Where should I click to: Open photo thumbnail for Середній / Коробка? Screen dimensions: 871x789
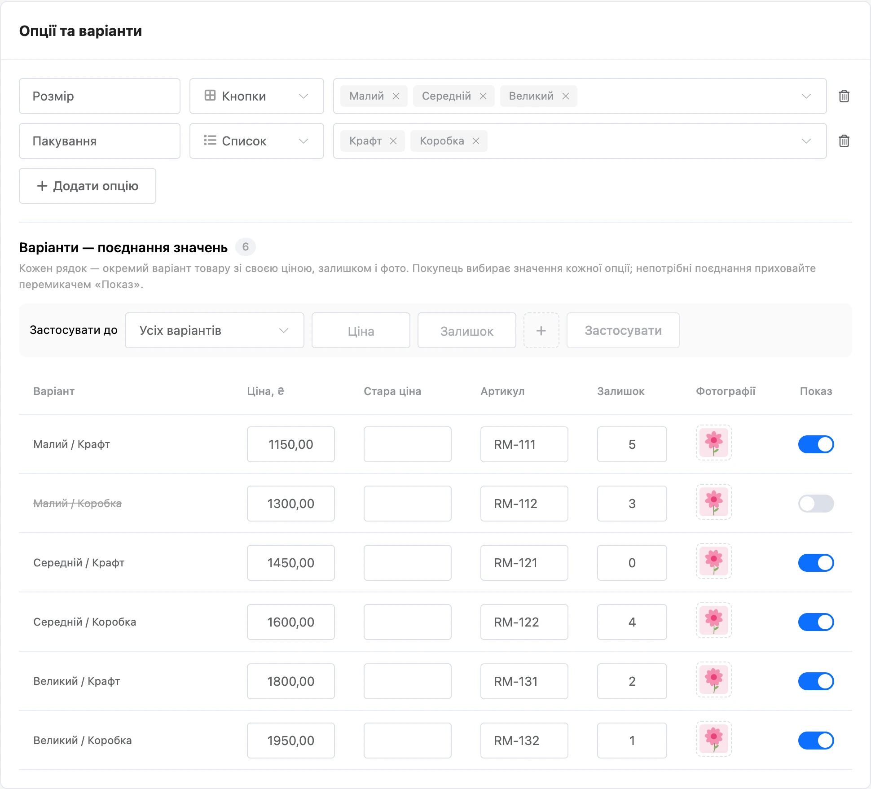pyautogui.click(x=714, y=620)
